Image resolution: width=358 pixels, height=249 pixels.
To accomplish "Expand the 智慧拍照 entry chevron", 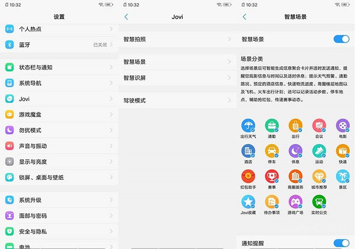I will pos(230,39).
